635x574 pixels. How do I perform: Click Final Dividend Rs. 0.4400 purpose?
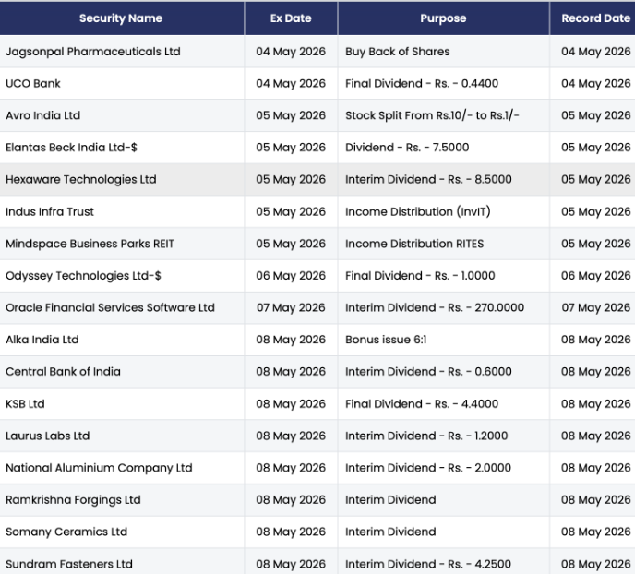tap(422, 83)
